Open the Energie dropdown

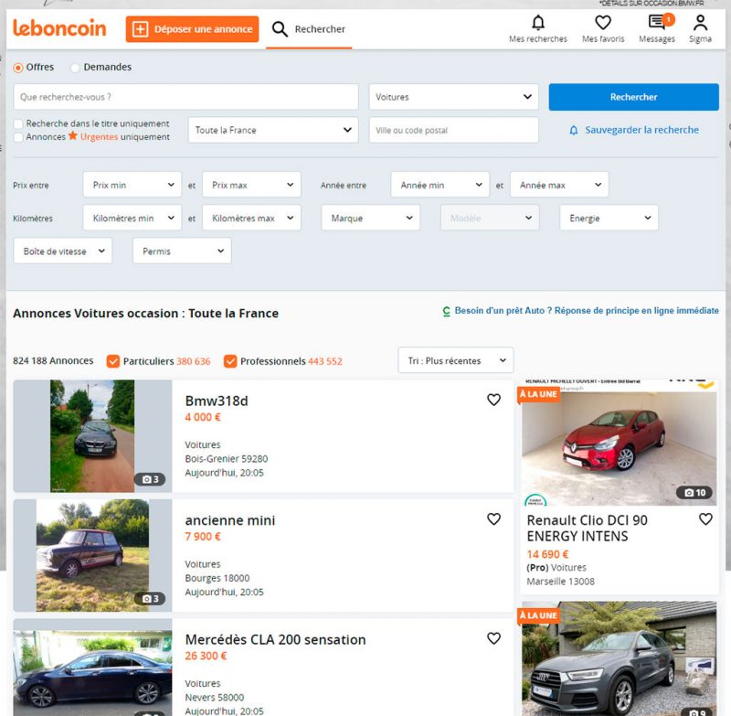(609, 218)
